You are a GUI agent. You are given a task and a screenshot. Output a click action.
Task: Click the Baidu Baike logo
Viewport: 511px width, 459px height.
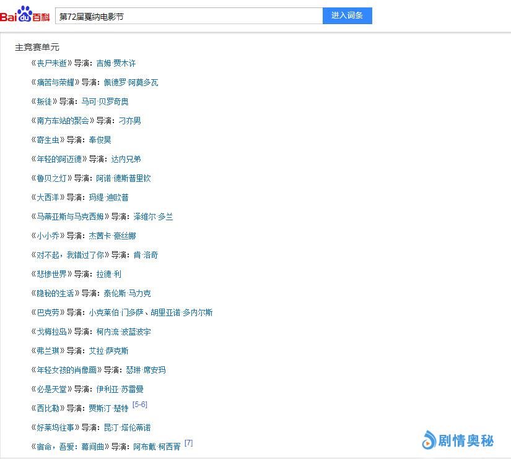25,15
